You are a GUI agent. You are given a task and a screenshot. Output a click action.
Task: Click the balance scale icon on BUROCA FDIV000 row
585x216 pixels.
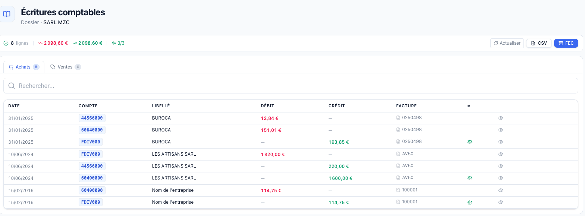click(470, 142)
